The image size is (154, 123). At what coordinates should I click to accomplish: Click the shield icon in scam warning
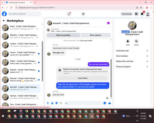tap(60, 70)
